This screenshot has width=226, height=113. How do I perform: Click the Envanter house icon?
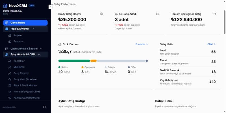(x=10, y=41)
